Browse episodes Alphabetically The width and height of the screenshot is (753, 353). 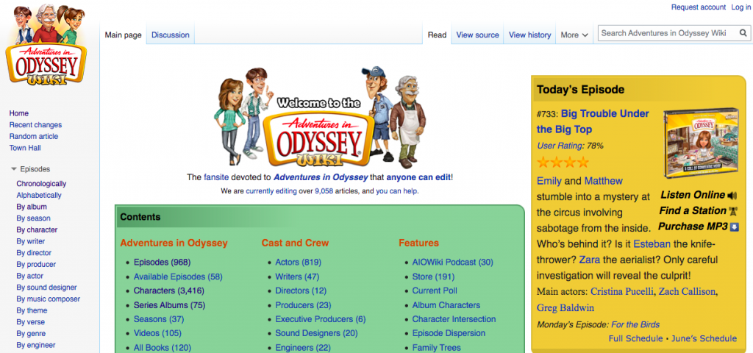39,195
